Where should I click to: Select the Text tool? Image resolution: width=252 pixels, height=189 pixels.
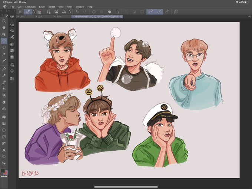[4, 150]
